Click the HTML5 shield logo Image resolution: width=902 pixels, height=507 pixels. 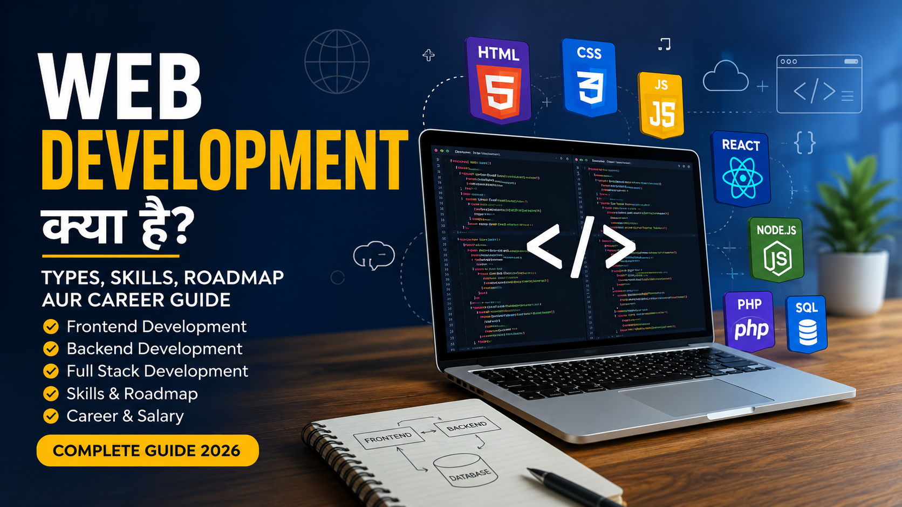tap(498, 81)
